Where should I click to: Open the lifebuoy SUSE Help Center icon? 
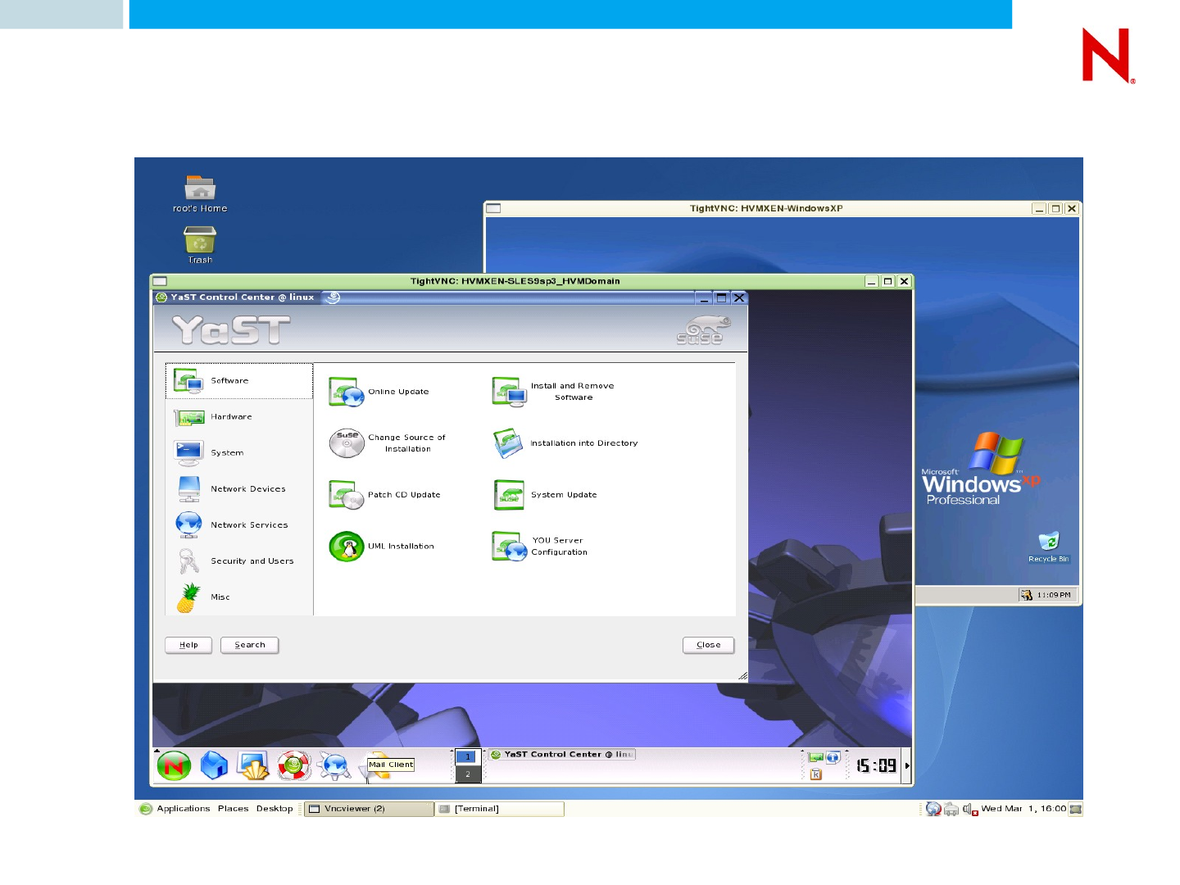293,765
